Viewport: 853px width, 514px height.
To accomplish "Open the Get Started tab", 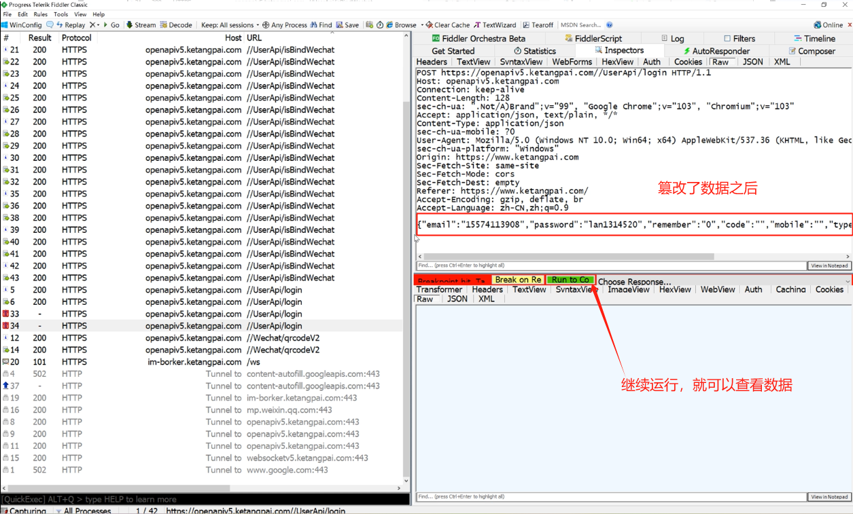I will 453,51.
